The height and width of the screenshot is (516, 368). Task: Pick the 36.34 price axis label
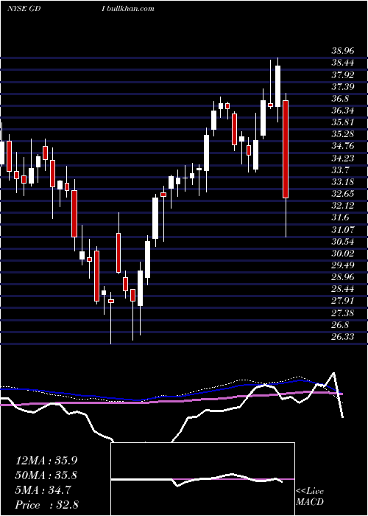click(343, 111)
